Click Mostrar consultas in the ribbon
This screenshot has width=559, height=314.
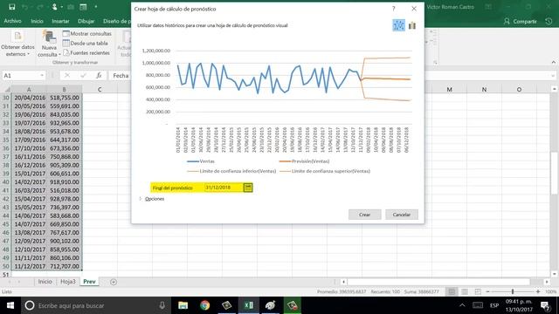pyautogui.click(x=87, y=33)
